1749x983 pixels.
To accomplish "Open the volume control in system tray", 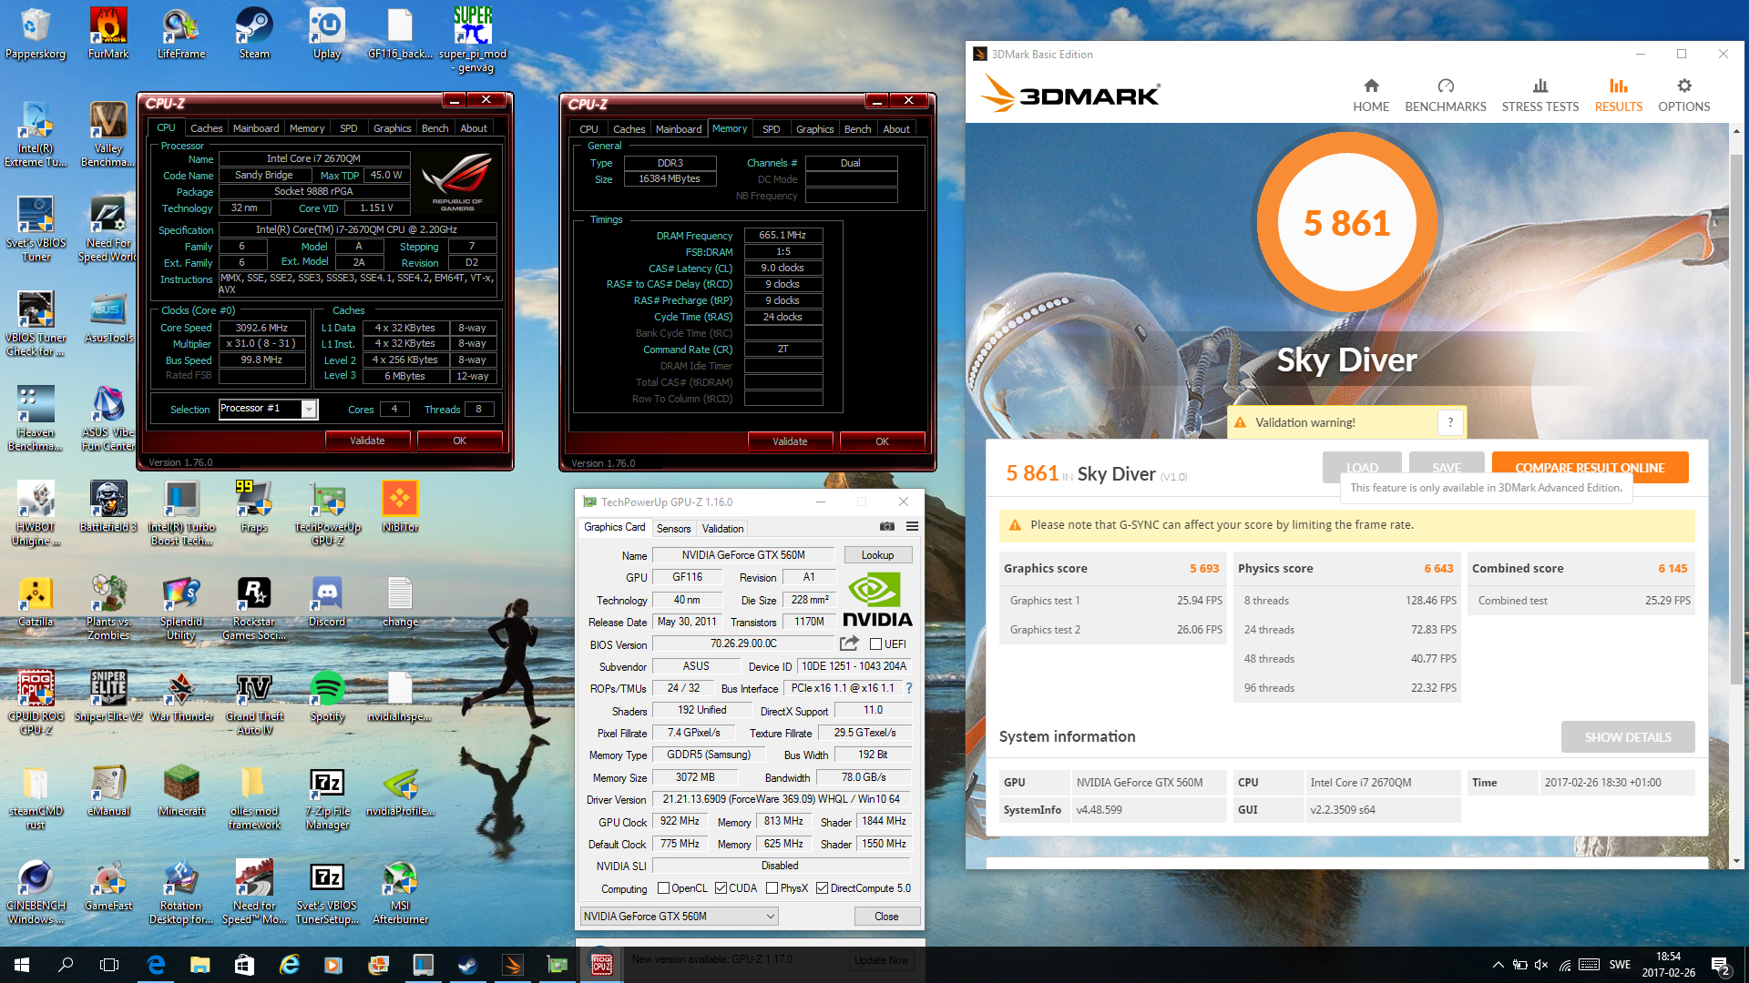I will [1541, 965].
